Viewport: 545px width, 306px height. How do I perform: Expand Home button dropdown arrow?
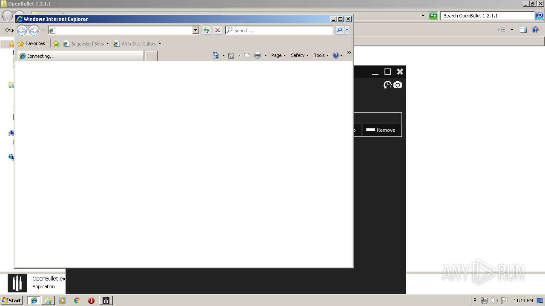click(x=224, y=56)
